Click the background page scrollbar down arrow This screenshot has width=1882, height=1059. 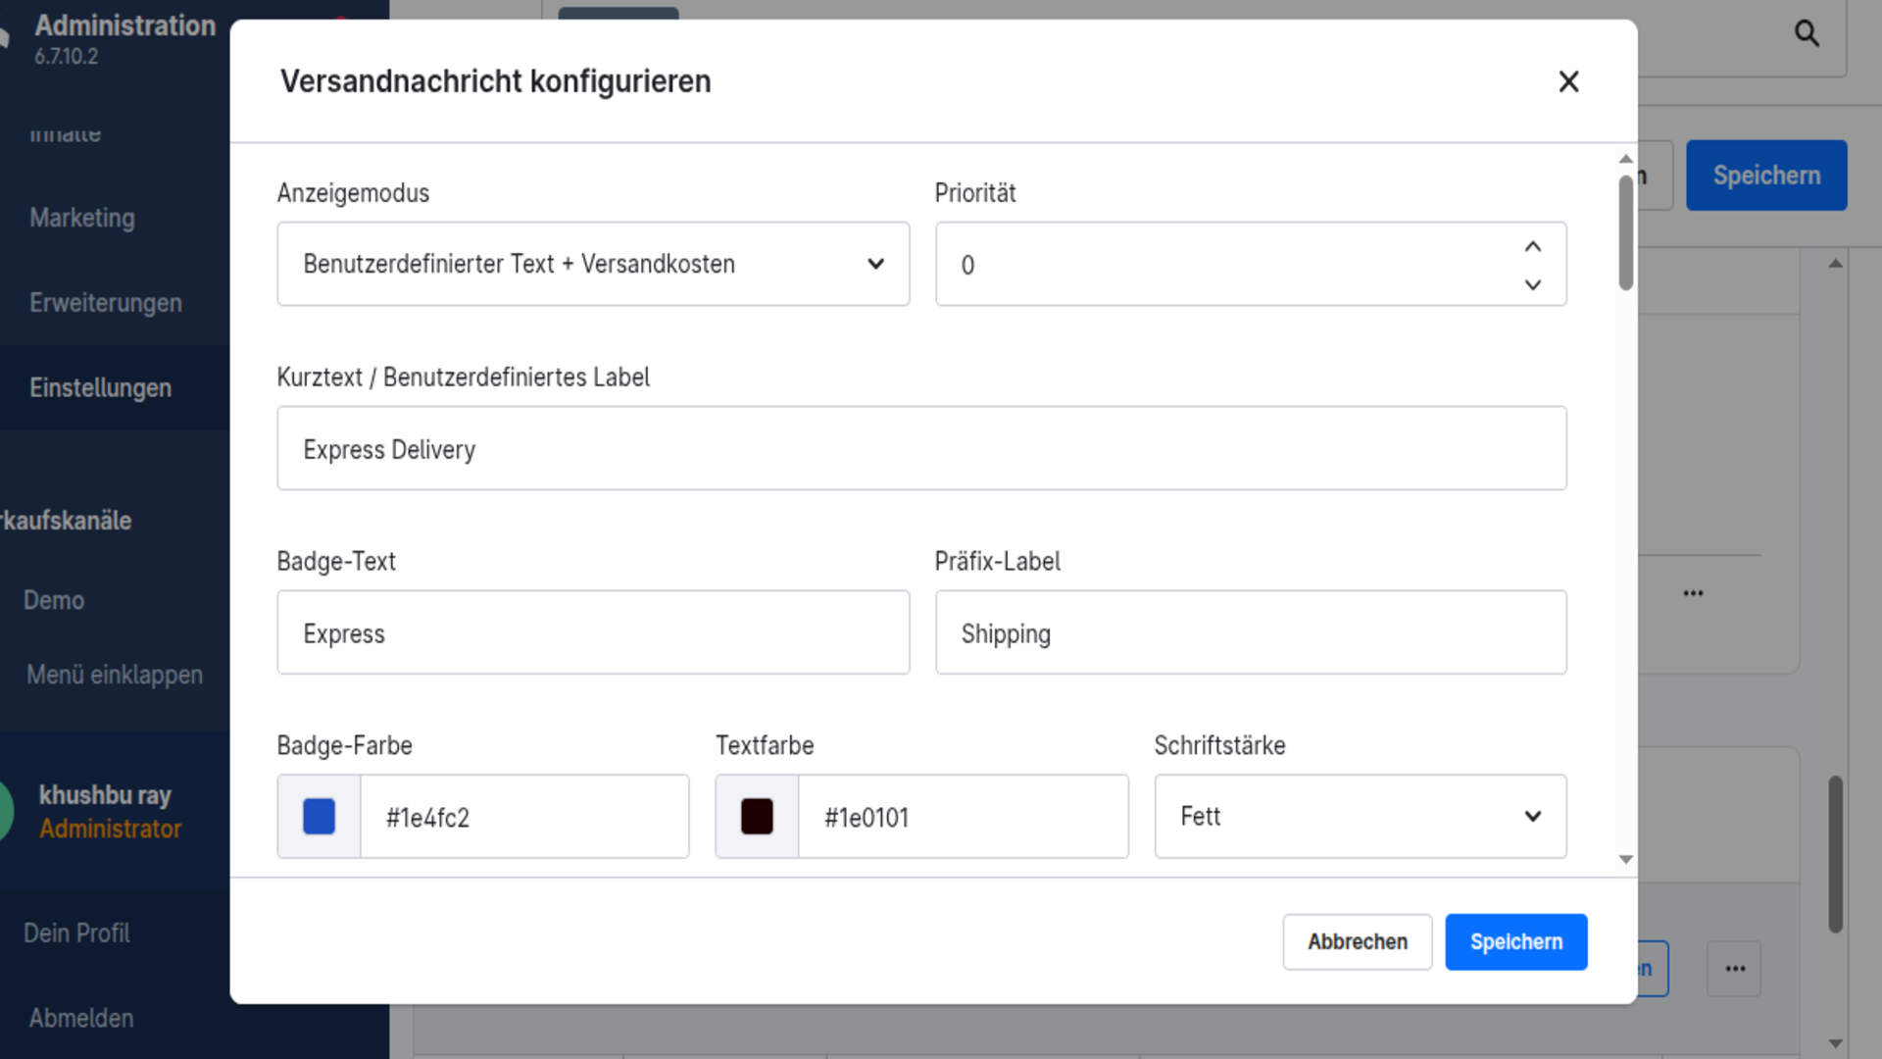(x=1836, y=1044)
